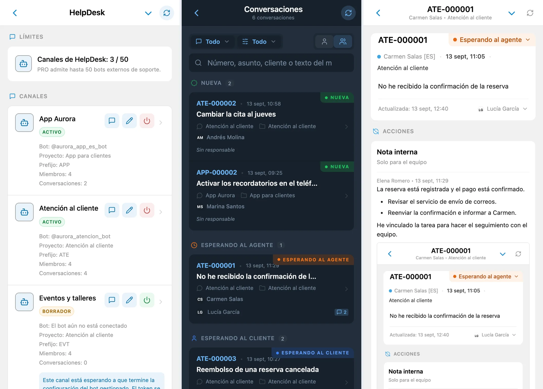Go back from the ATE-000001 detail panel
543x389 pixels.
378,13
